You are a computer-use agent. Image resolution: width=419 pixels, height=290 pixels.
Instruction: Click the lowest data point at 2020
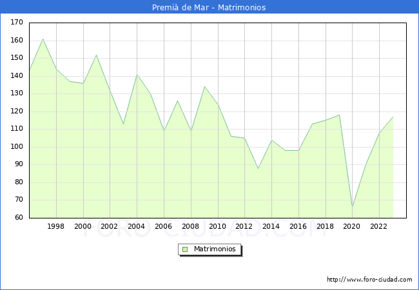352,207
